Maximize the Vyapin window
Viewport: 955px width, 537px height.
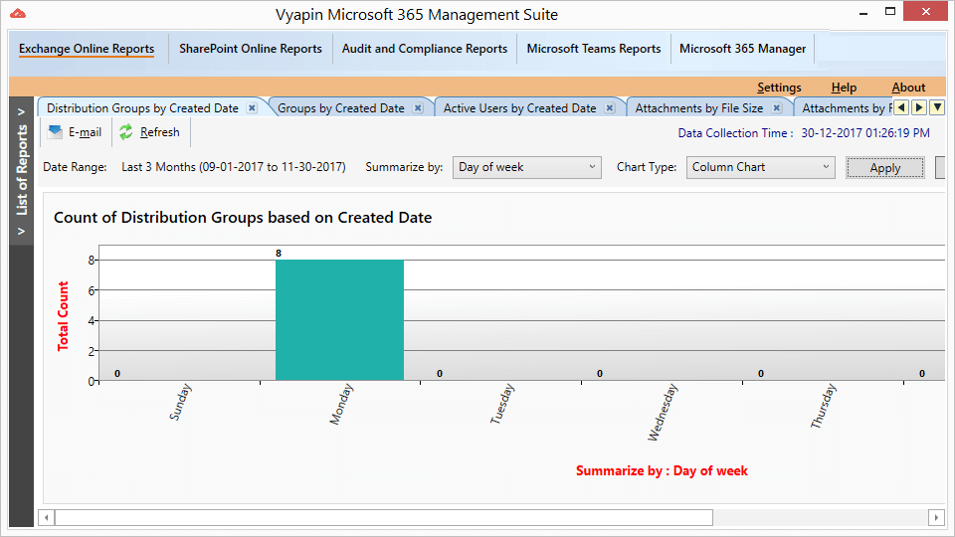click(x=890, y=12)
